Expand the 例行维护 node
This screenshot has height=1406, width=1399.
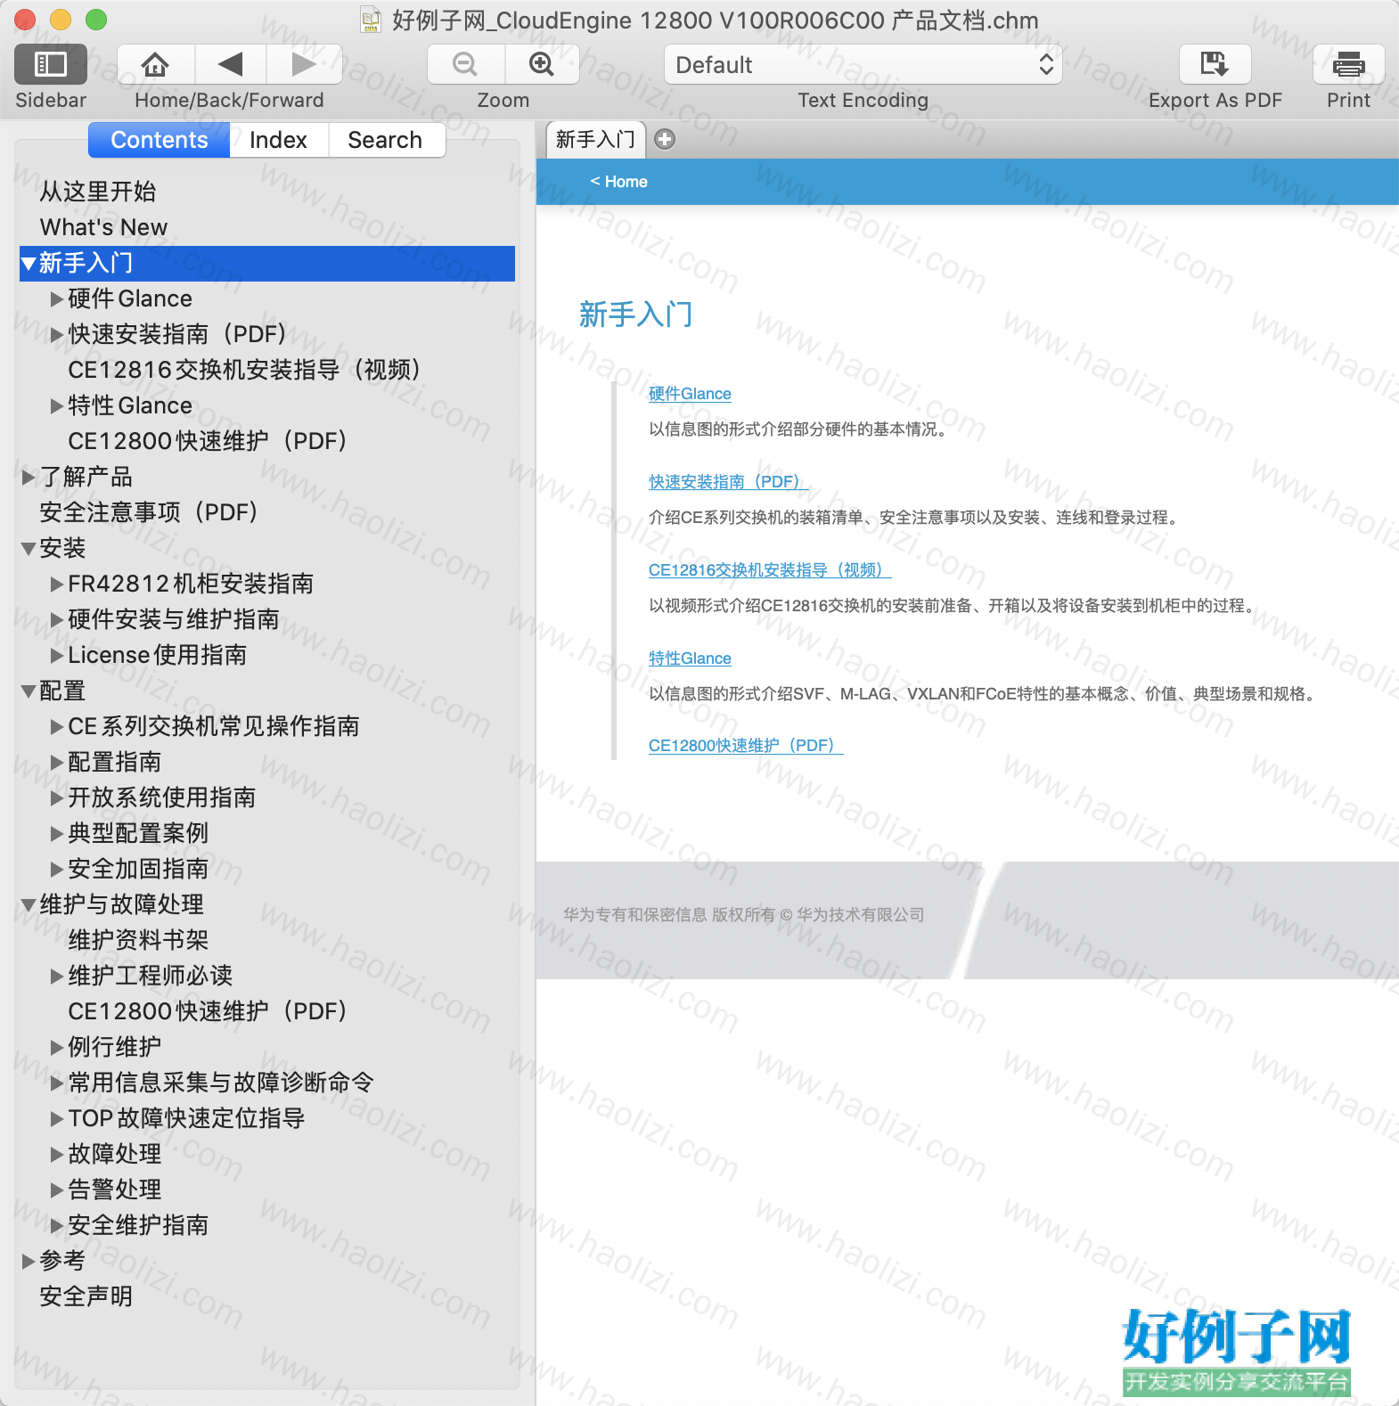57,1047
